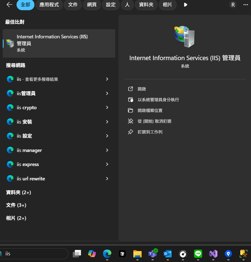The width and height of the screenshot is (251, 262).
Task: Open the blue location-pin app on taskbar
Action: (x=228, y=254)
